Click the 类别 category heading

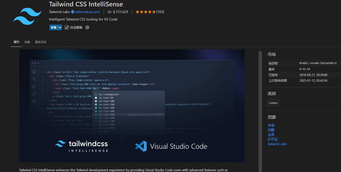(x=272, y=94)
